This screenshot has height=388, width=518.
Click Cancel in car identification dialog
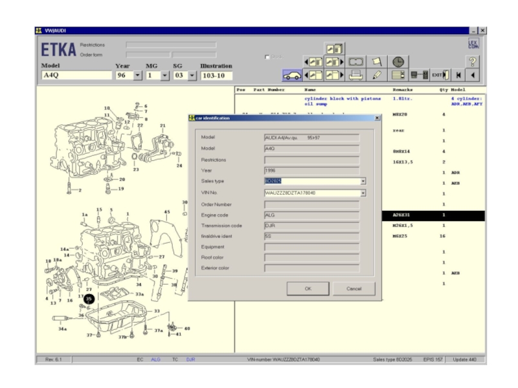pyautogui.click(x=354, y=288)
